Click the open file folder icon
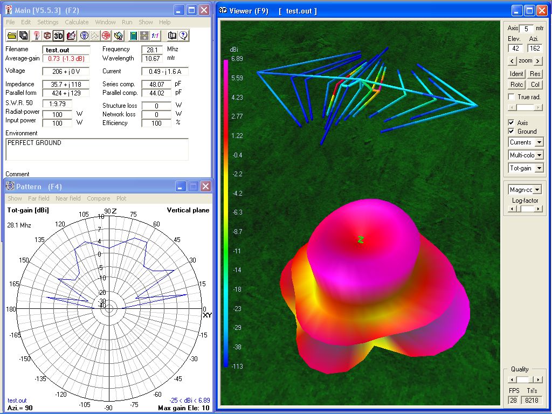Screen dimensions: 552x414 point(11,36)
